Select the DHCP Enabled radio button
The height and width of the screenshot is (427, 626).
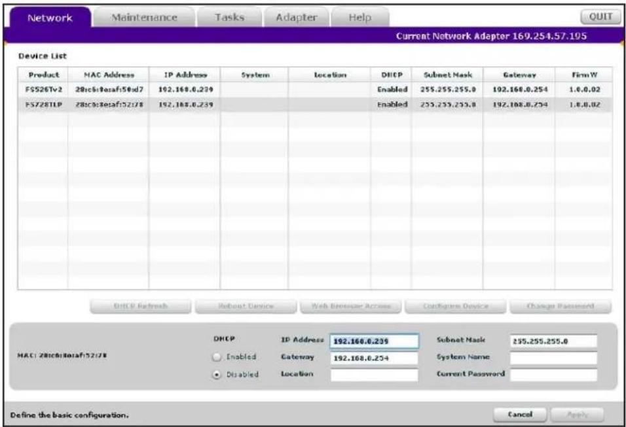point(216,357)
